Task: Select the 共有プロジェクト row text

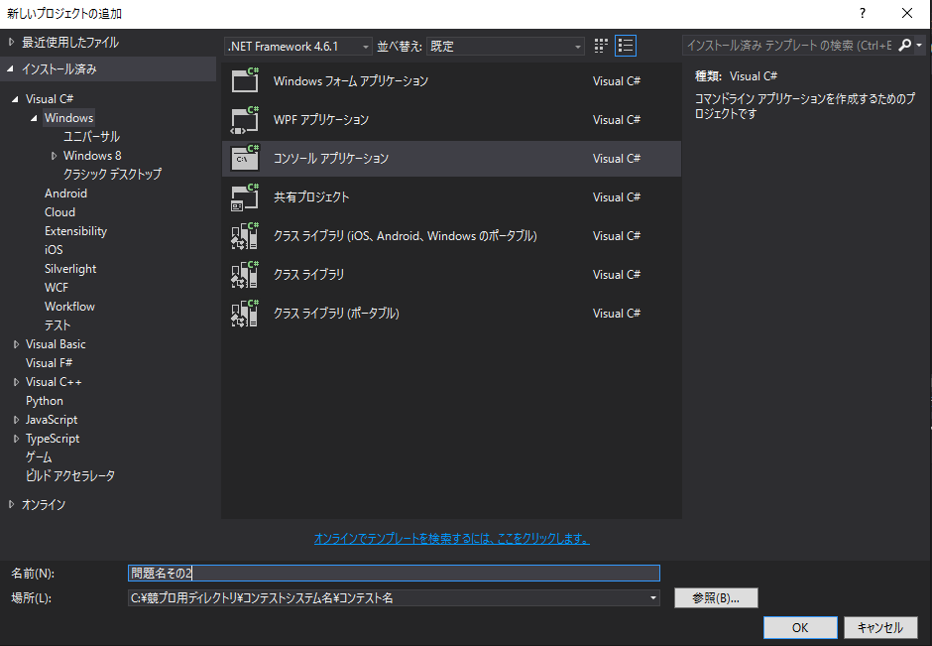Action: tap(311, 196)
